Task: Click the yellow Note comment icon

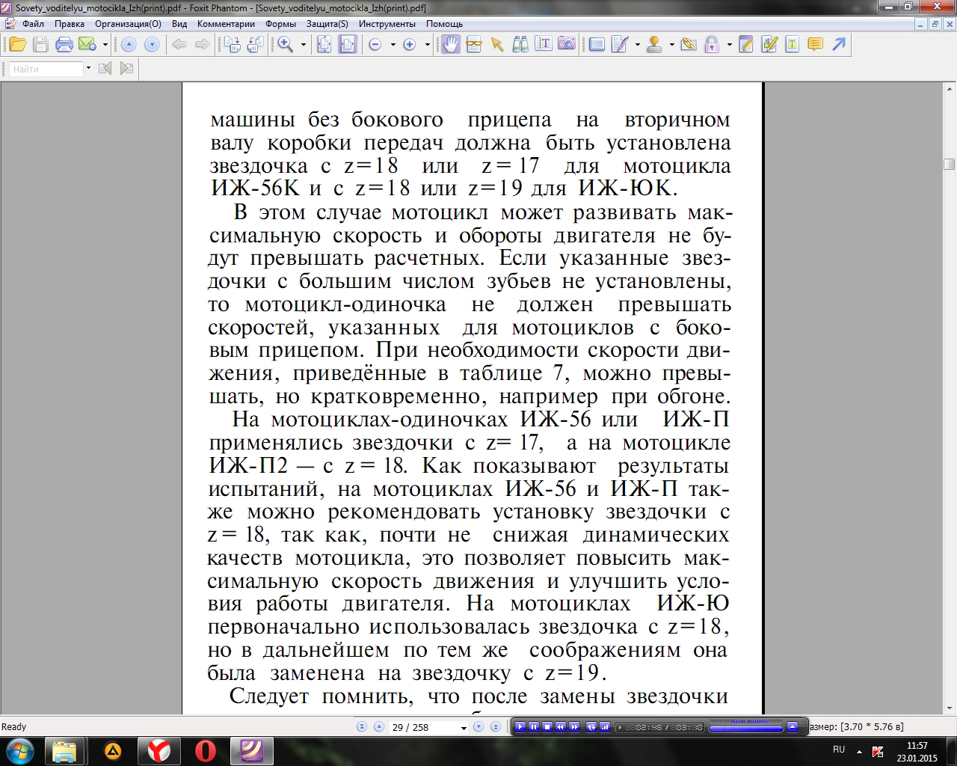Action: pyautogui.click(x=816, y=45)
